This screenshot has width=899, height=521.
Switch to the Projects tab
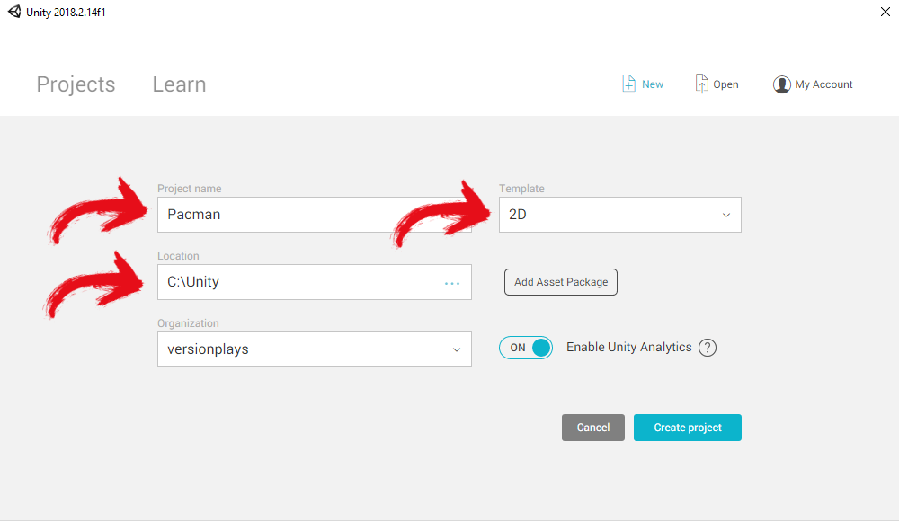[x=76, y=84]
